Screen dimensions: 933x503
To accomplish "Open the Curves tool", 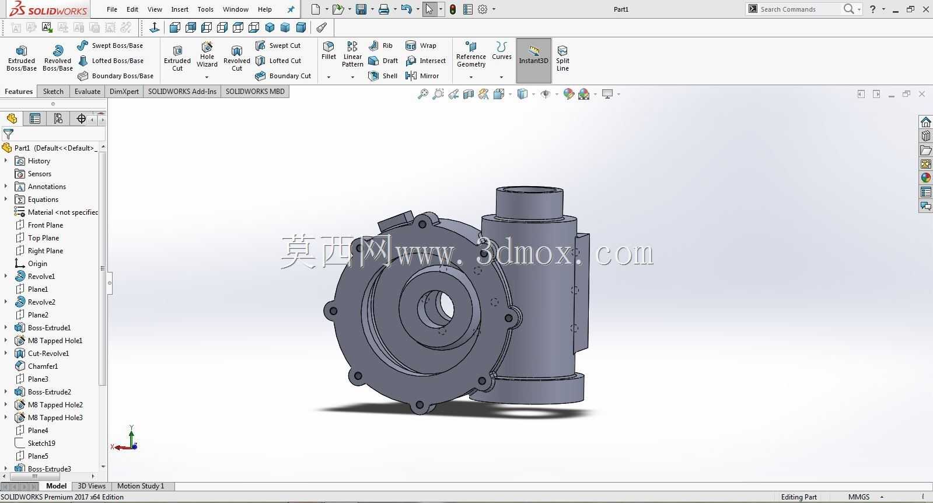I will coord(501,51).
